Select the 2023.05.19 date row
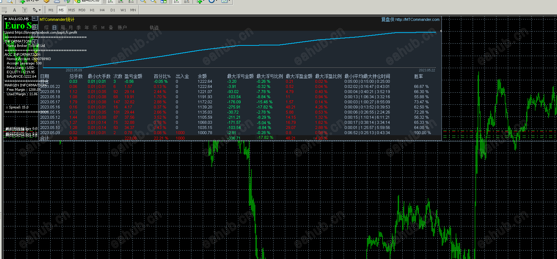This screenshot has height=259, width=557. point(51,92)
